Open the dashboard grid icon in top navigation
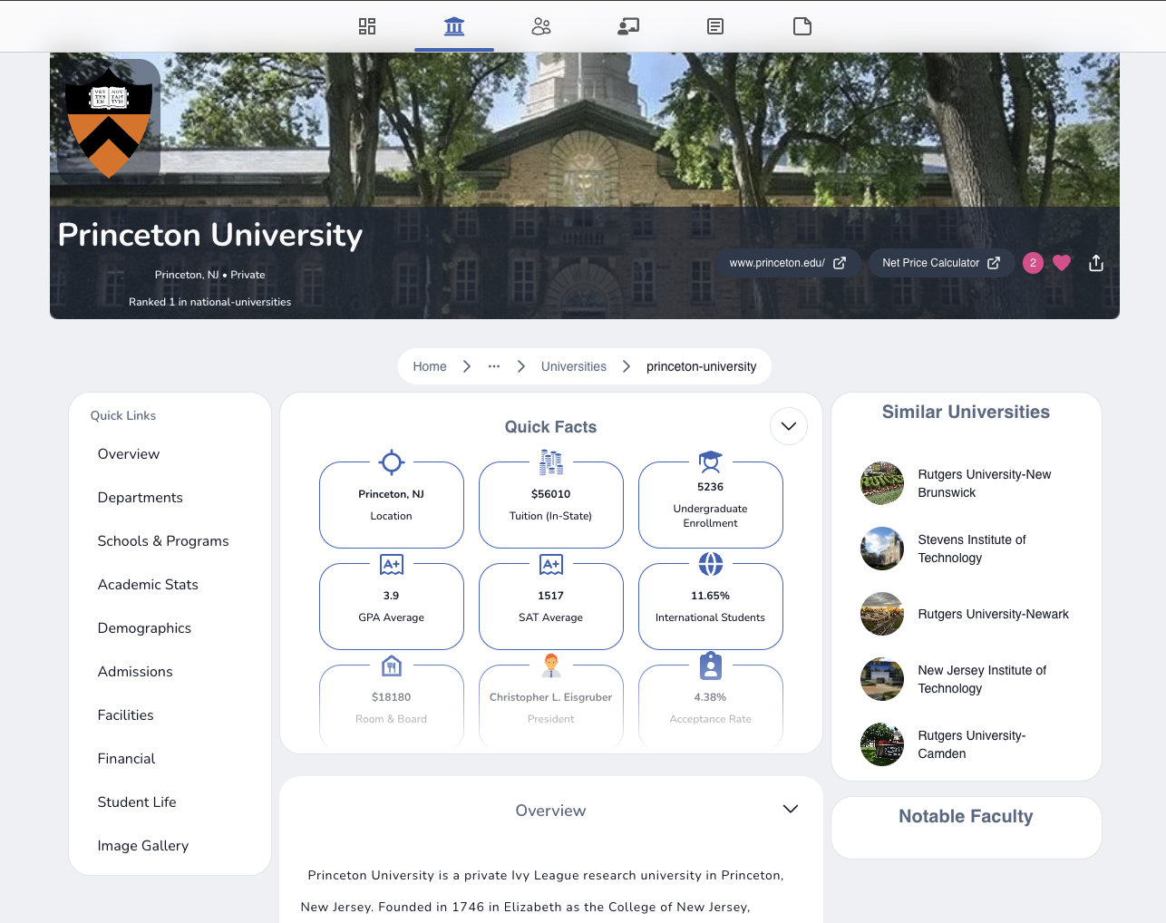1166x923 pixels. coord(367,26)
